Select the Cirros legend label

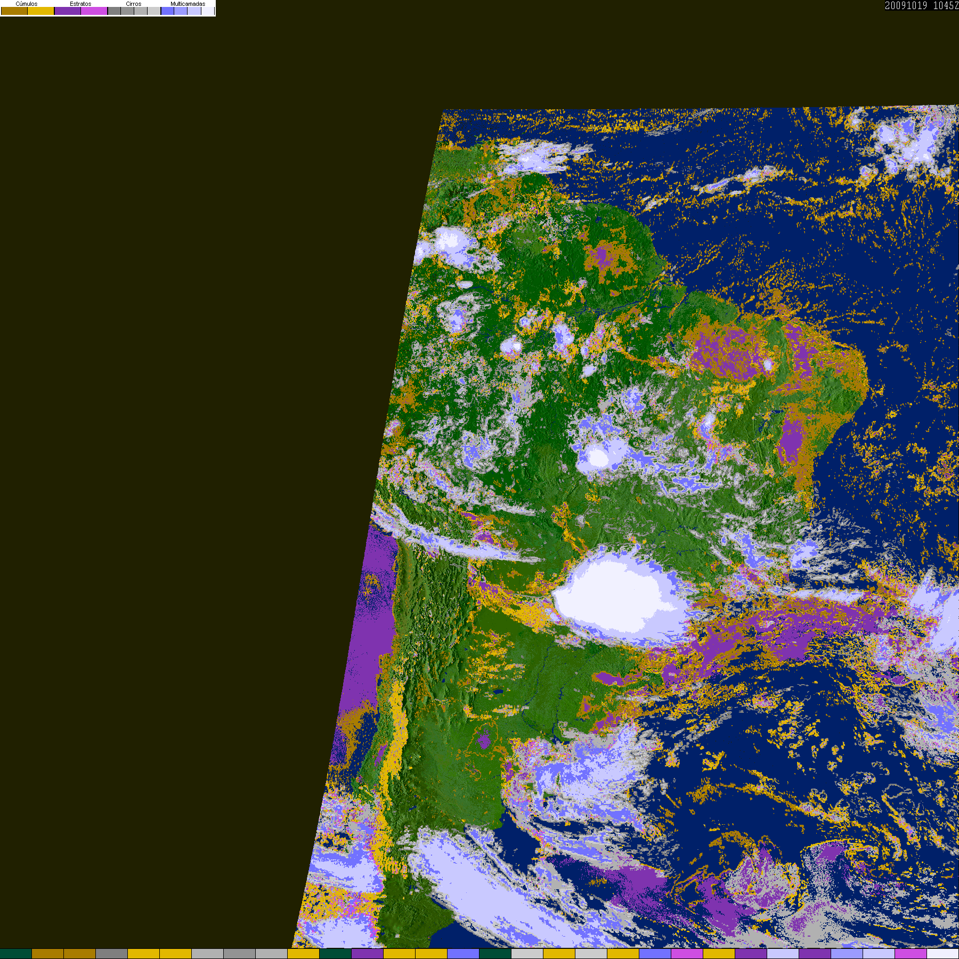tap(134, 4)
